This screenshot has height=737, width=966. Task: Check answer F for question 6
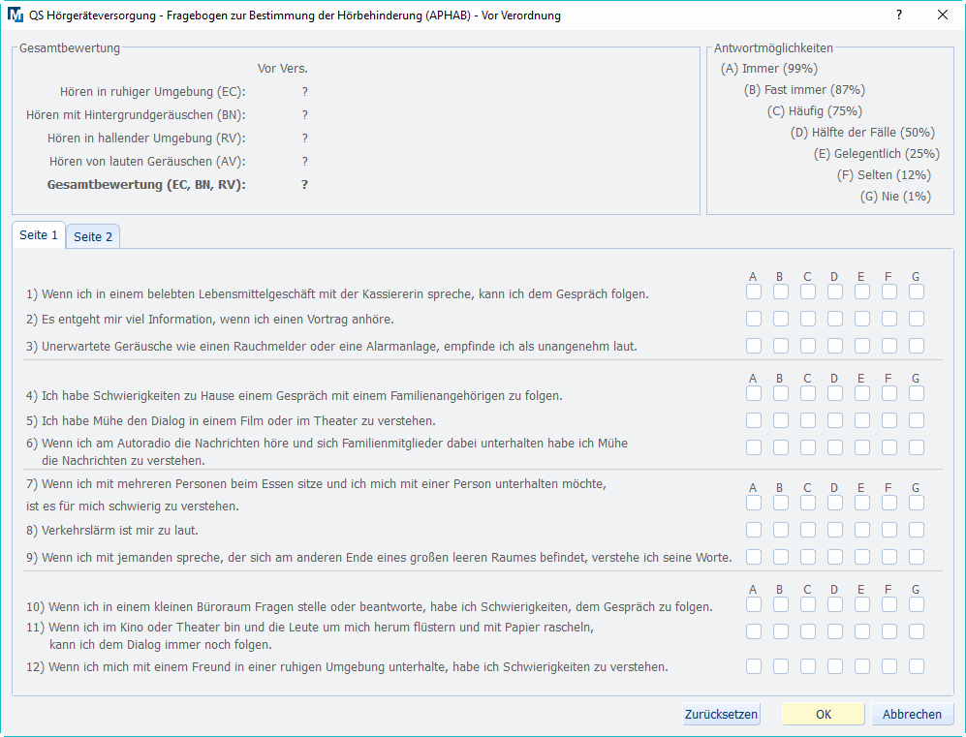pyautogui.click(x=889, y=447)
